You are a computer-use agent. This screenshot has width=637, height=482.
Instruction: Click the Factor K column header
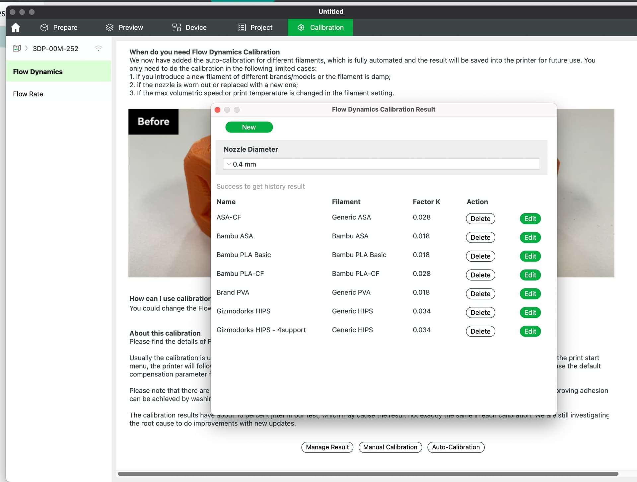tap(426, 201)
